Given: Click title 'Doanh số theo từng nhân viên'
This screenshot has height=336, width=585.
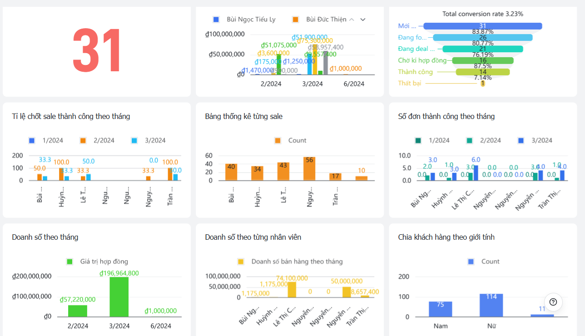Looking at the screenshot, I should click(253, 237).
